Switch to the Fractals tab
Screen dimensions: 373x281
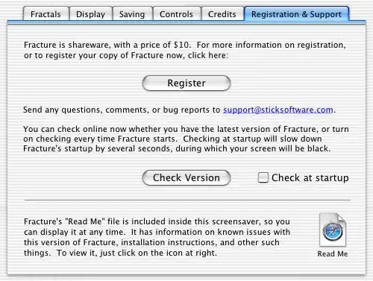coord(46,14)
